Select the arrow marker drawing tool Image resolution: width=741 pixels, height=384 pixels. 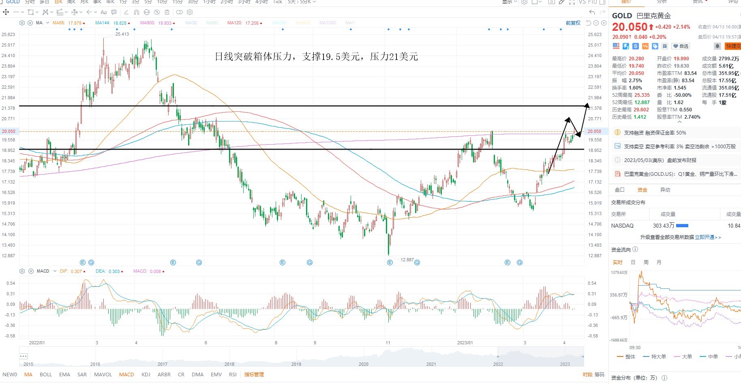89,12
